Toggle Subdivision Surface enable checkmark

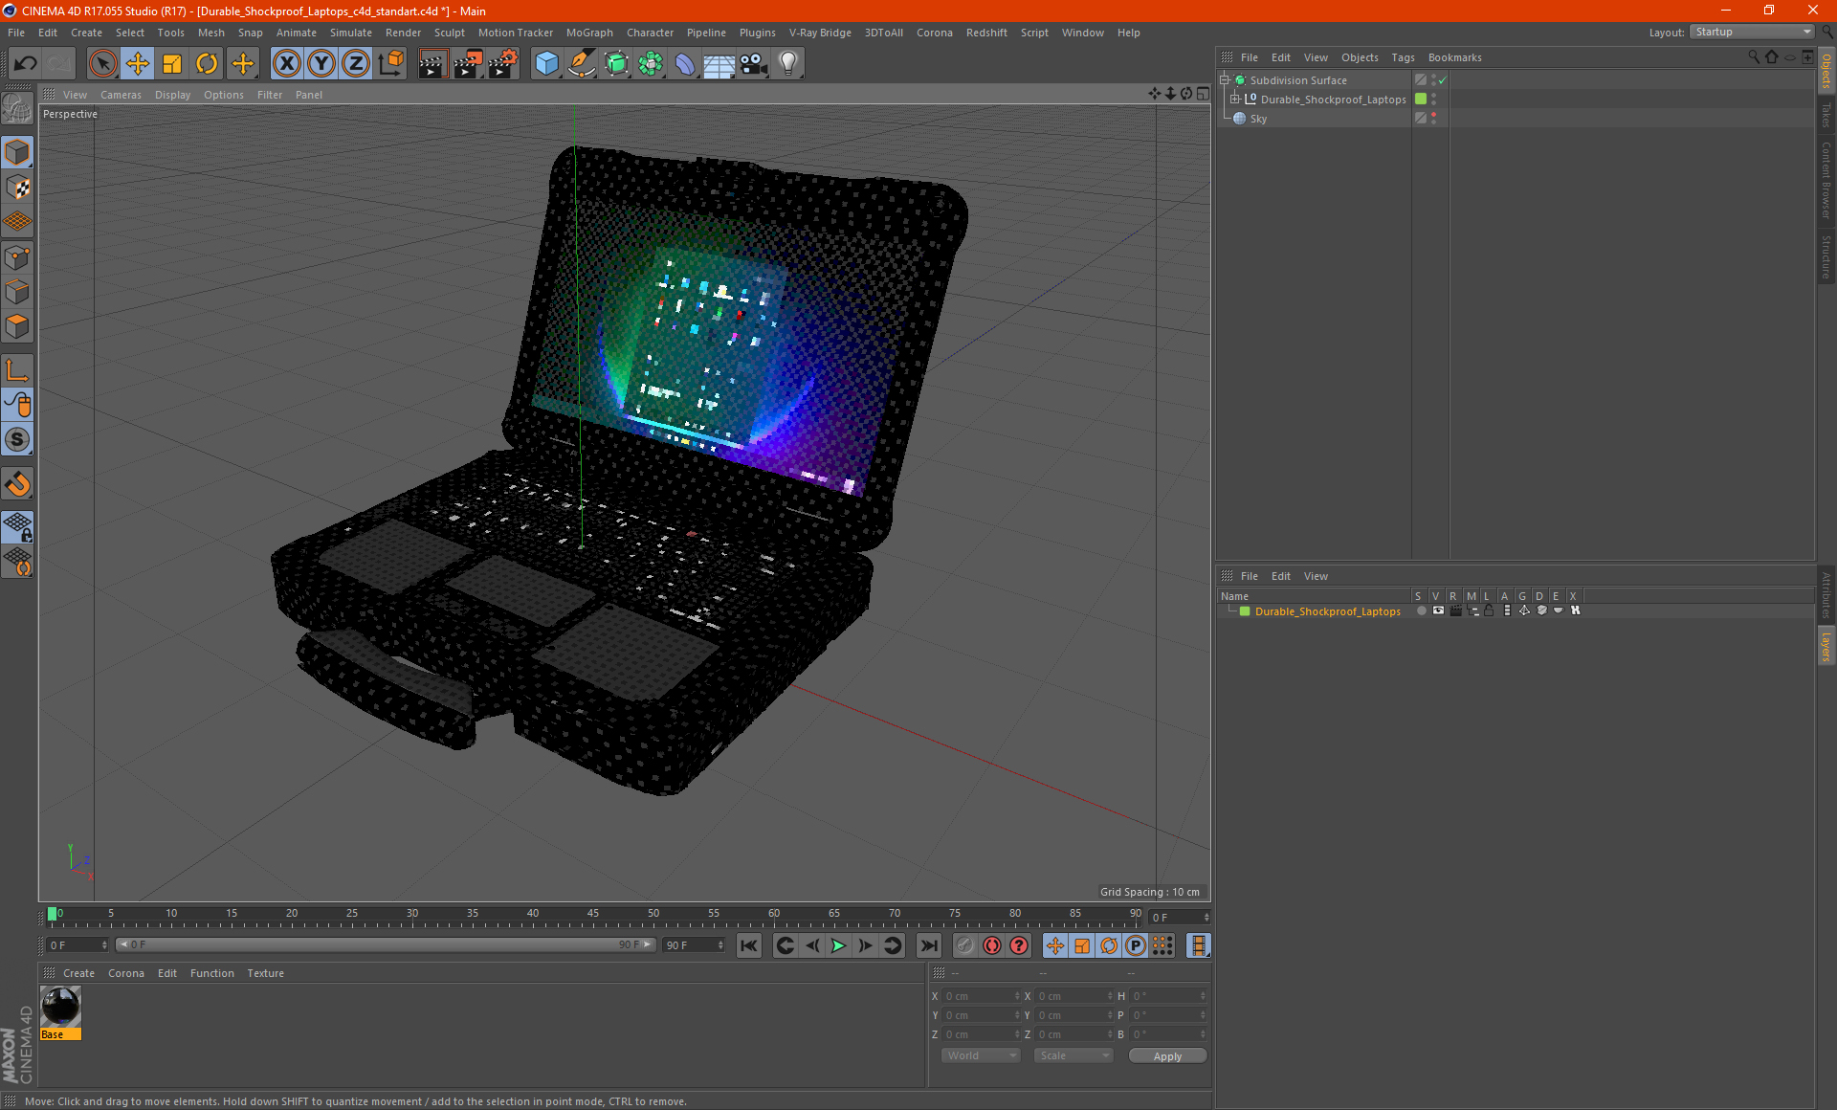point(1443,80)
